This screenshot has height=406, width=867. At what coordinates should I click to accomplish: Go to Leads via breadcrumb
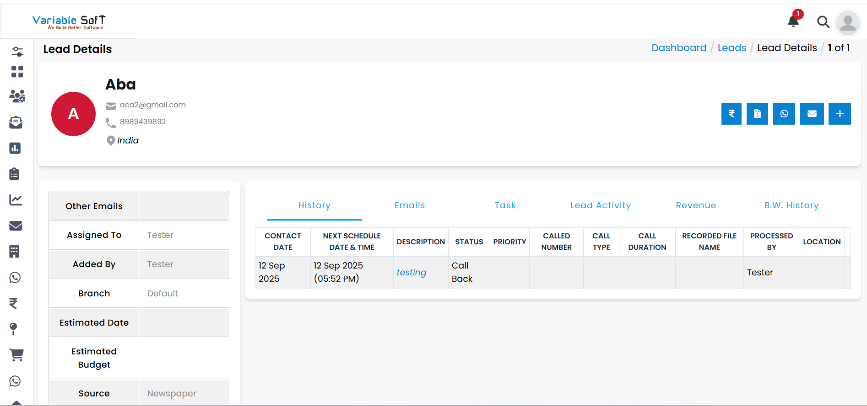[x=732, y=48]
